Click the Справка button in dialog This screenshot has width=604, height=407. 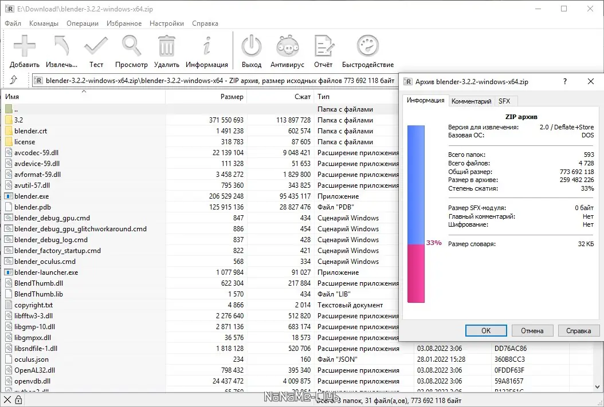pos(579,330)
